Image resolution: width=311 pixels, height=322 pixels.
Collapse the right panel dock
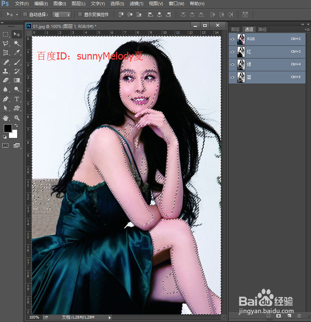pos(303,24)
